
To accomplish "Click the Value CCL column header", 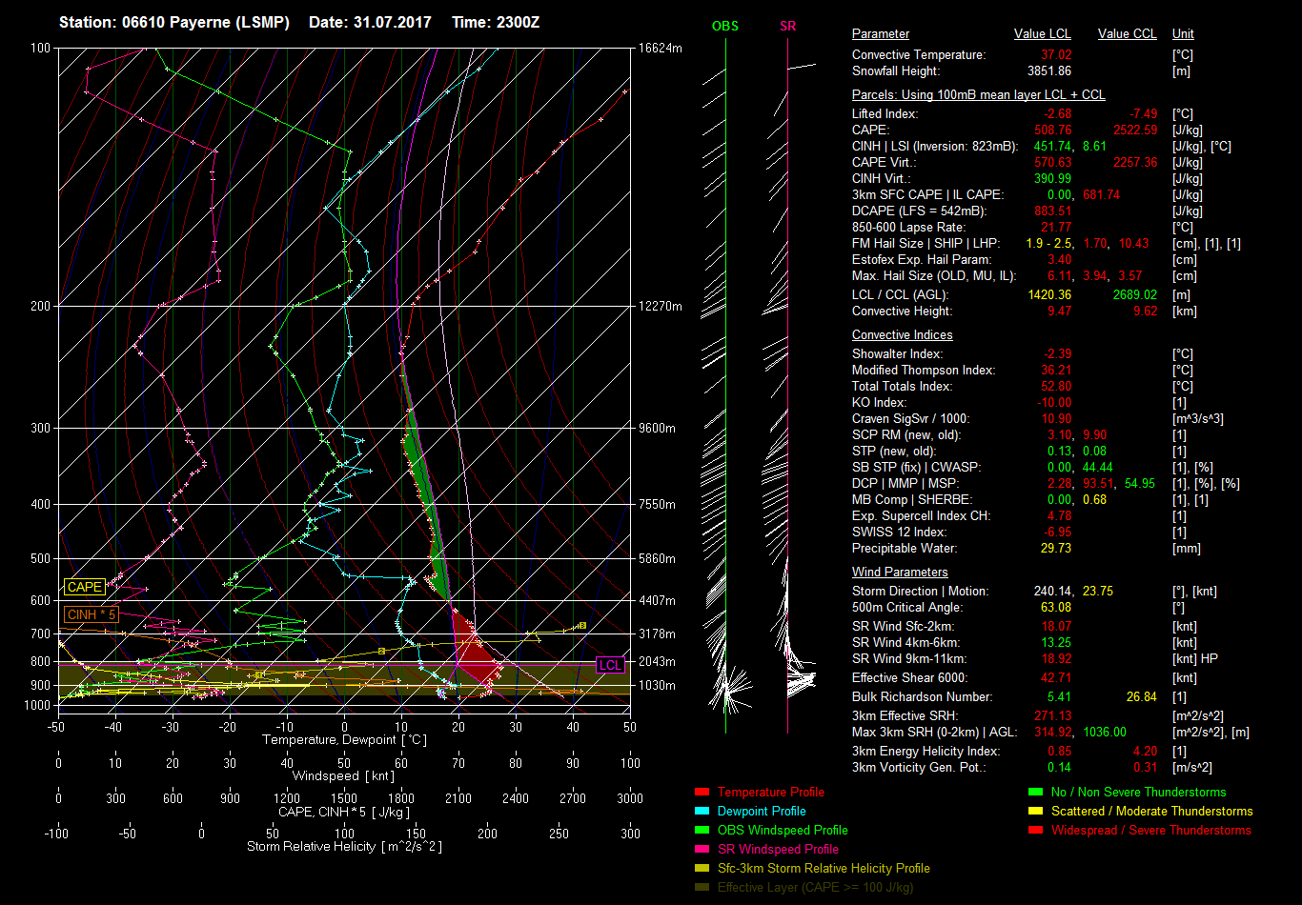I will click(1127, 34).
